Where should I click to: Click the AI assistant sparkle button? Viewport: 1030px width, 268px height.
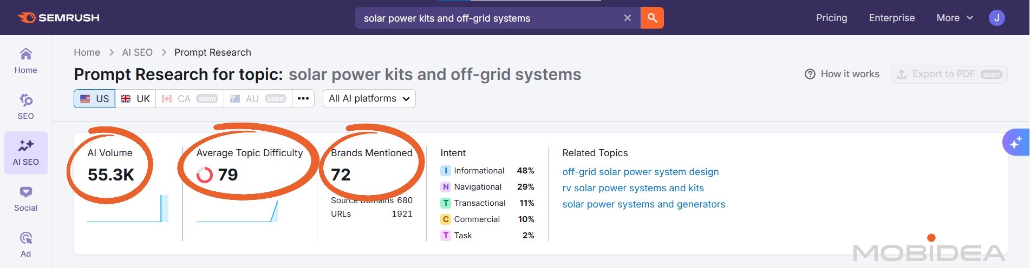[1015, 143]
